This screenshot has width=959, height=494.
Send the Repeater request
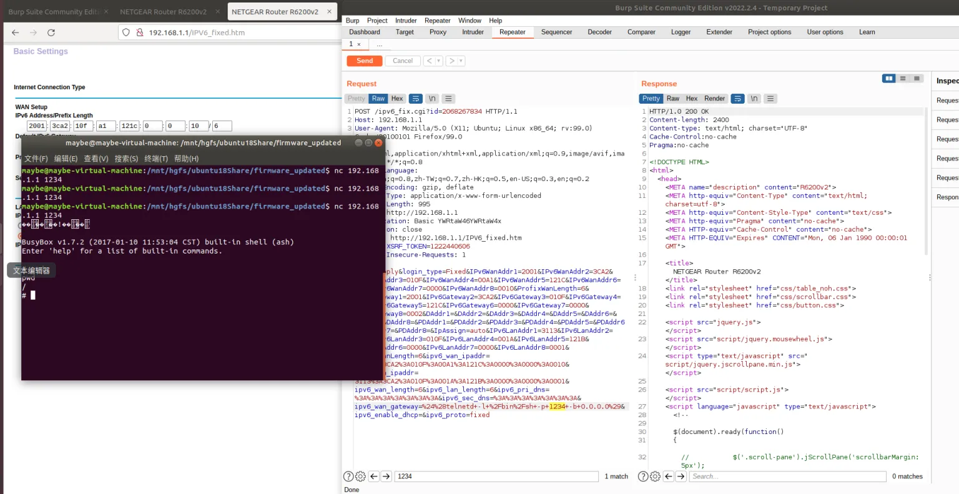365,61
